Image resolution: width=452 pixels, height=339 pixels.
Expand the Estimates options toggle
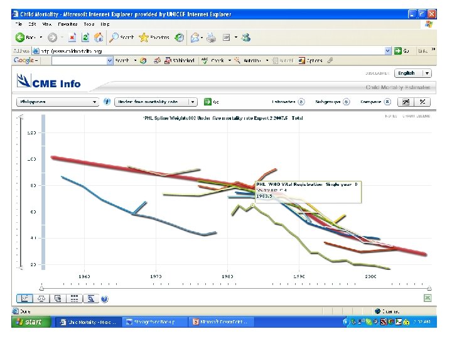tap(301, 102)
